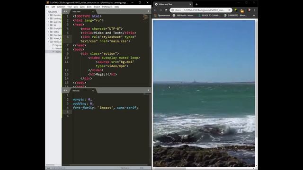Click the Tab Size indicator in status bar
Image resolution: width=303 pixels, height=170 pixels.
click(125, 168)
